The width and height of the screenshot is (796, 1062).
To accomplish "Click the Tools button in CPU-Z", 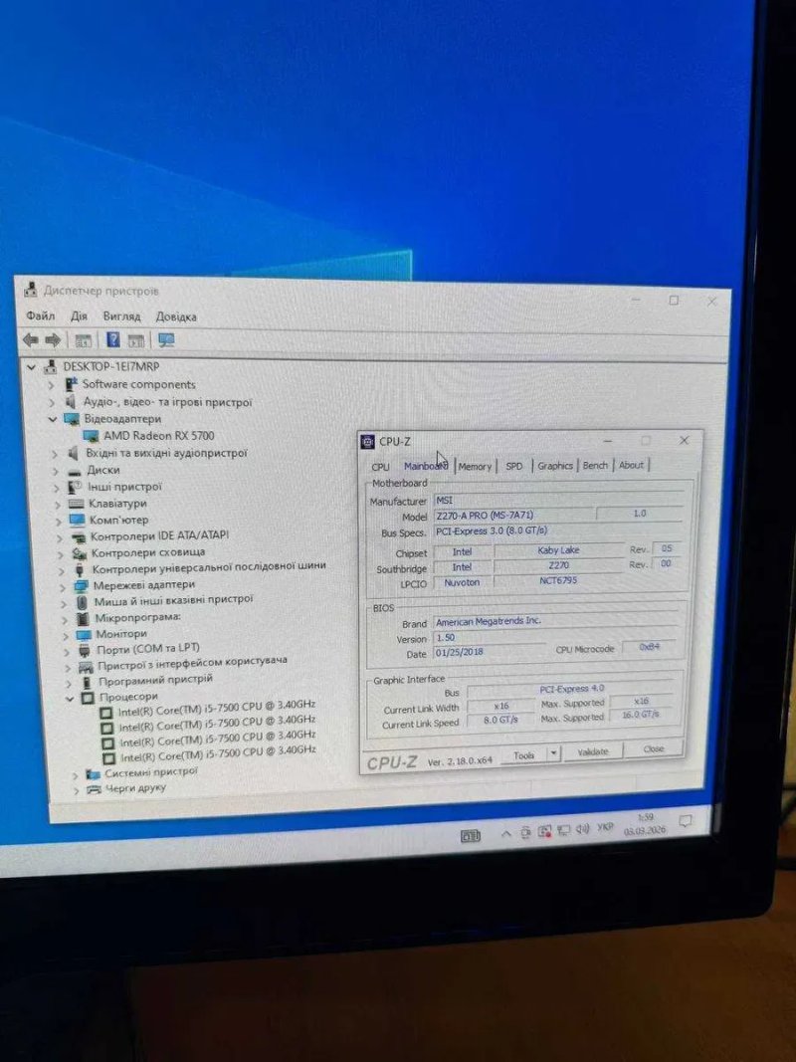I will pyautogui.click(x=524, y=754).
